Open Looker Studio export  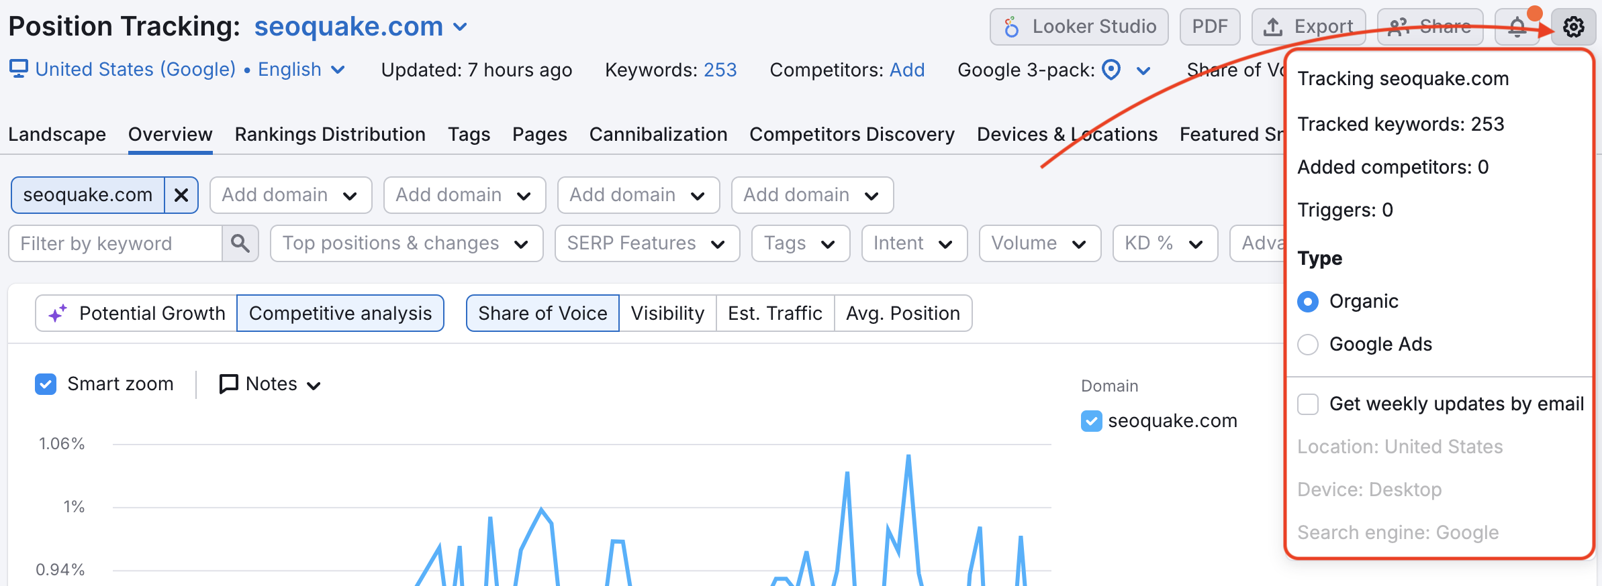(x=1079, y=27)
